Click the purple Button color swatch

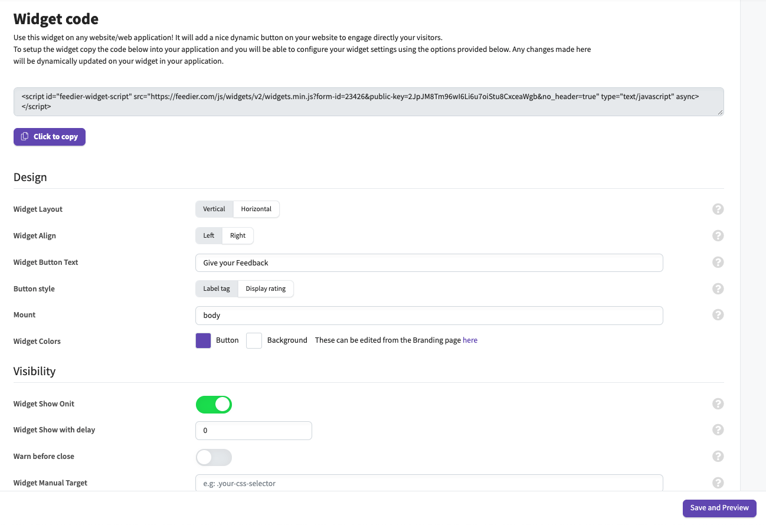[203, 340]
